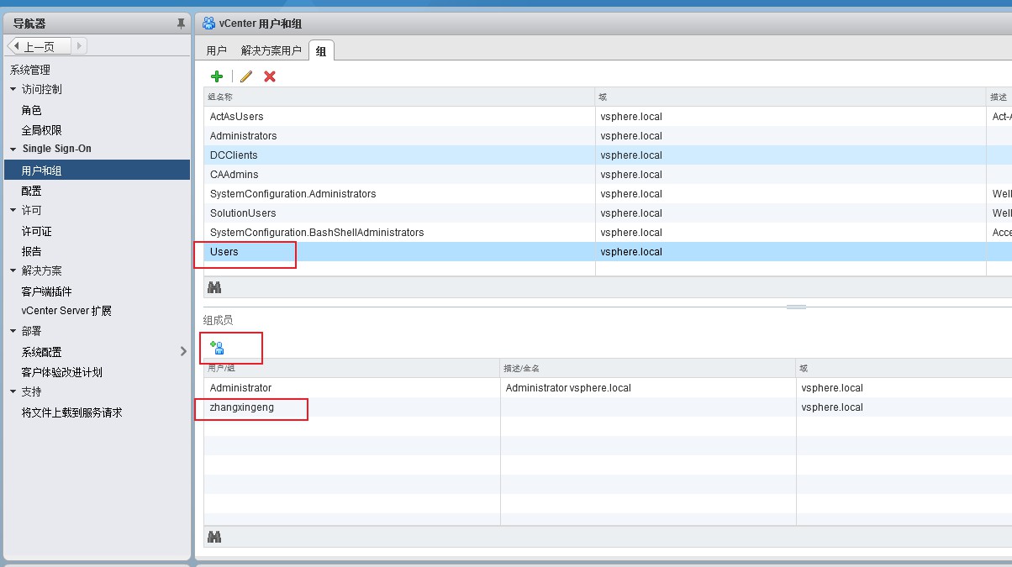This screenshot has width=1012, height=567.
Task: Open 报告 in the navigator
Action: pos(31,251)
